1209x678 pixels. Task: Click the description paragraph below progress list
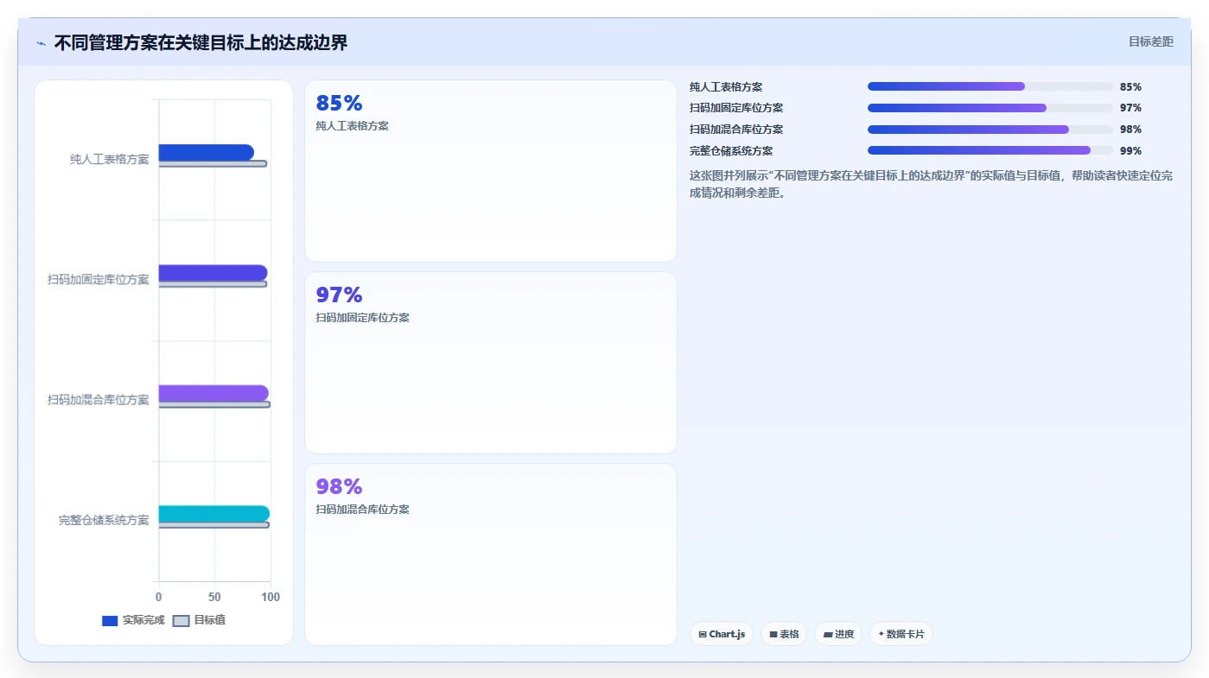click(932, 184)
